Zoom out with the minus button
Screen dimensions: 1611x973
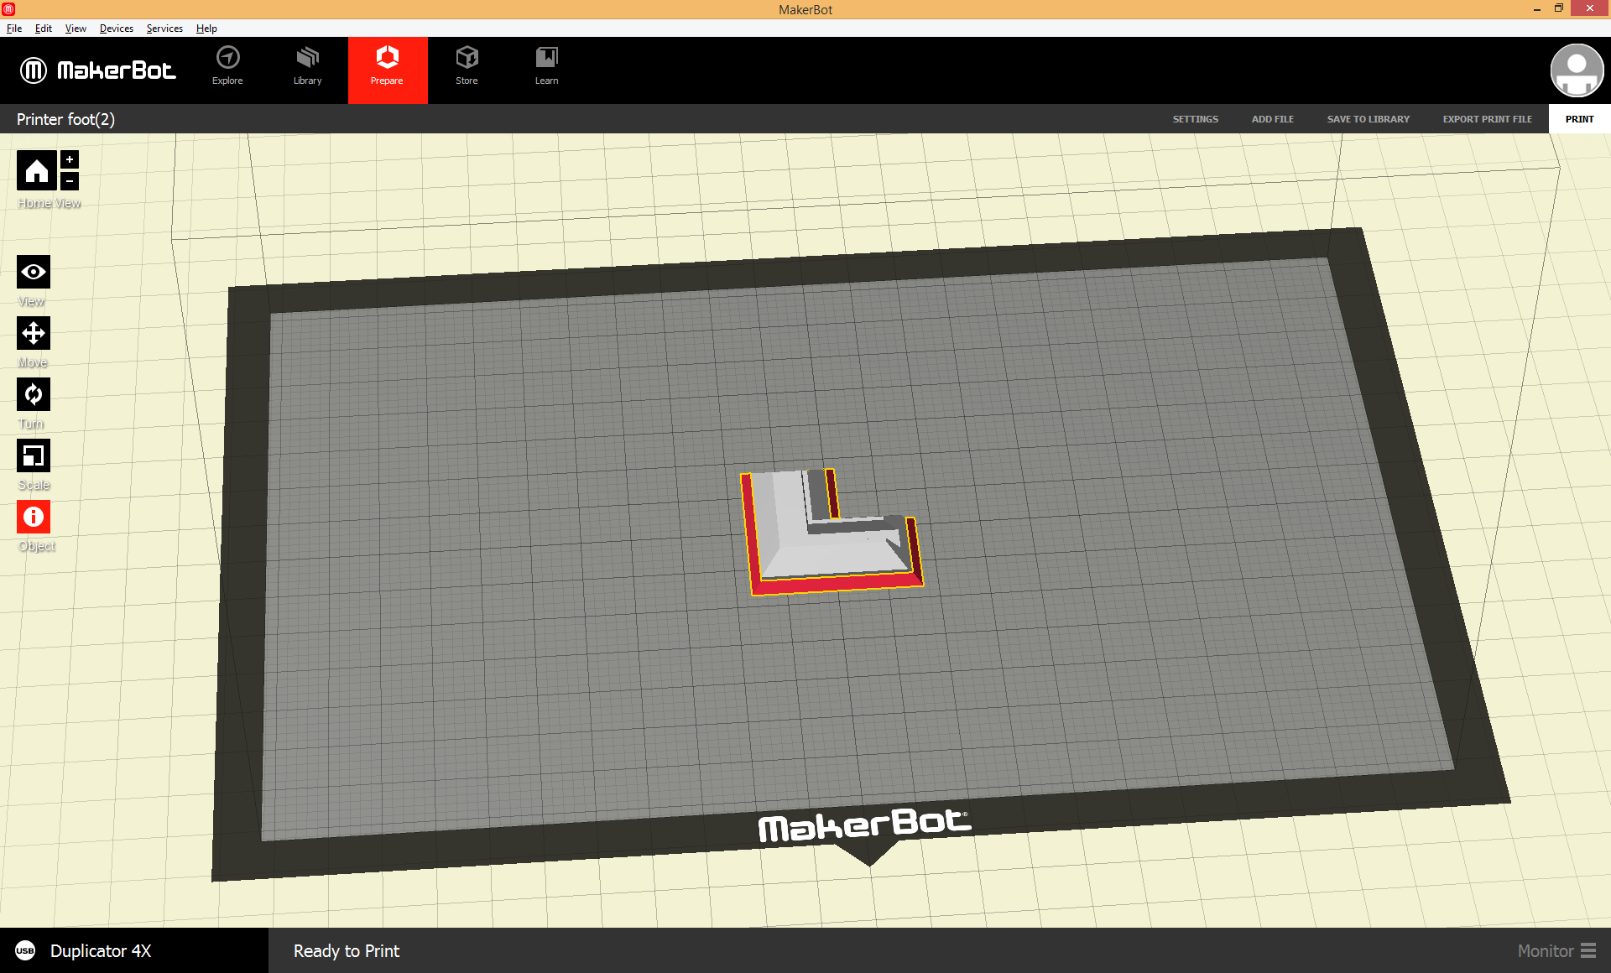click(70, 180)
